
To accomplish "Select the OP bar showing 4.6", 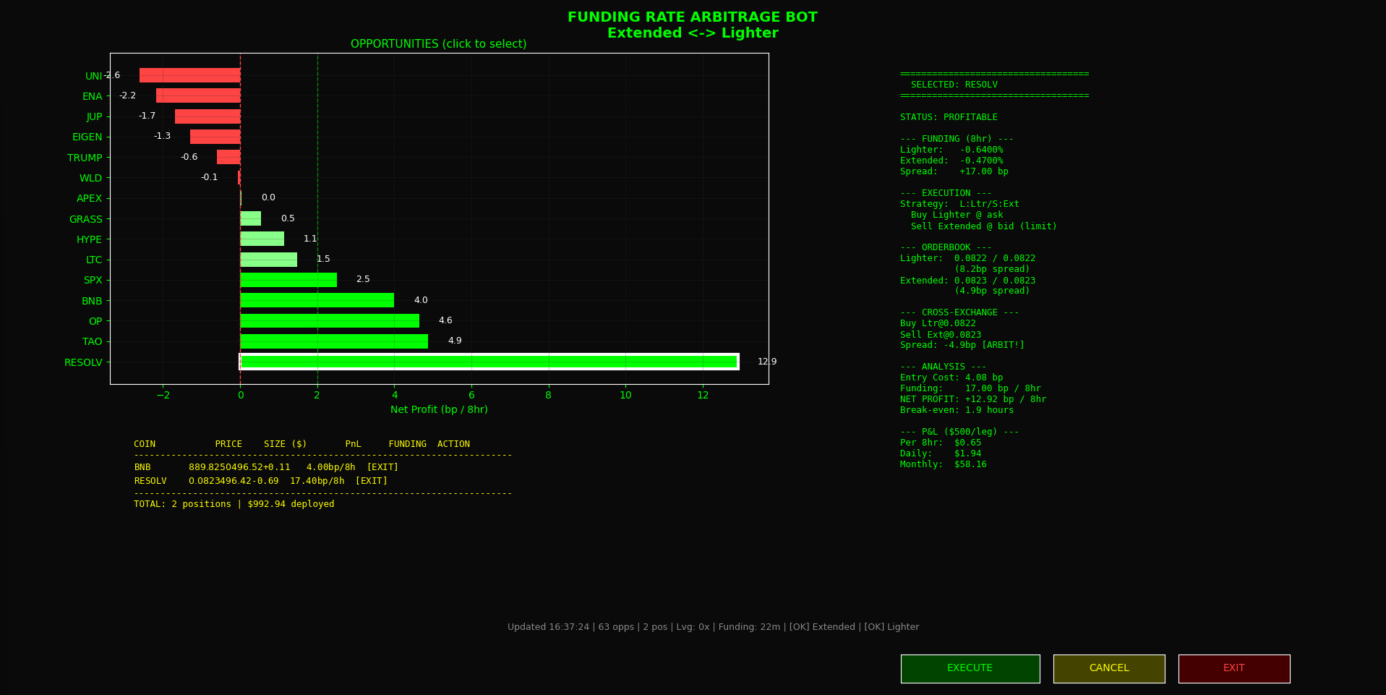I will click(330, 320).
